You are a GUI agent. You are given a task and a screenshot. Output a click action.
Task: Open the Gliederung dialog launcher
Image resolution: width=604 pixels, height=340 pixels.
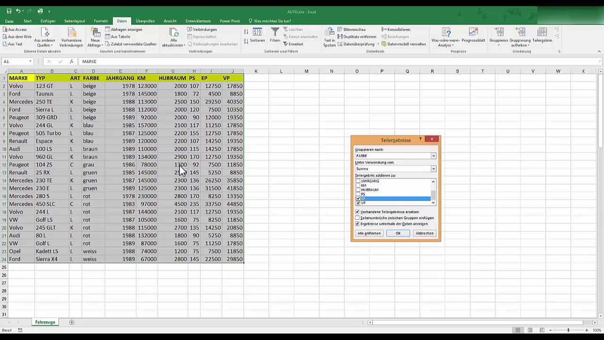click(x=559, y=51)
